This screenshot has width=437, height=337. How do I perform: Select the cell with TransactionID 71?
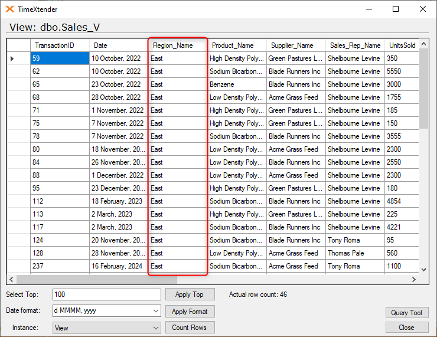(x=60, y=110)
